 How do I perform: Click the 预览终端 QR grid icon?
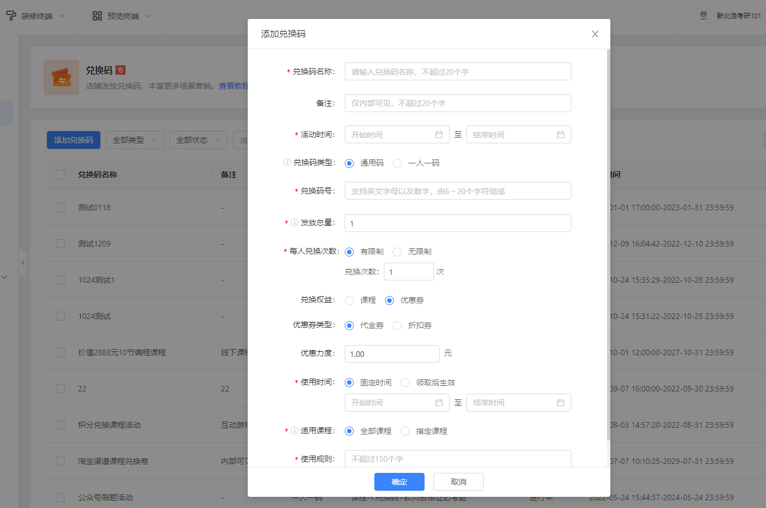point(97,16)
